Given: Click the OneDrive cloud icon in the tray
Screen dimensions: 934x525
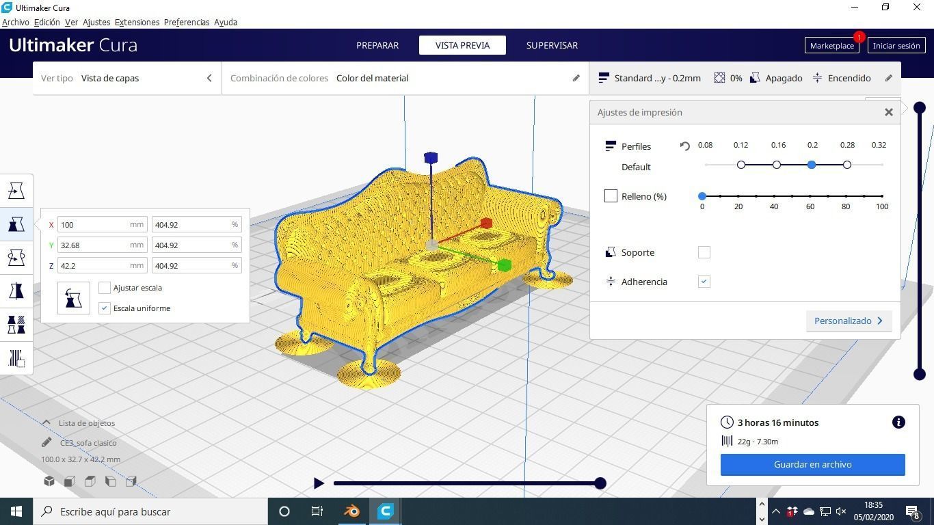Looking at the screenshot, I should (809, 511).
